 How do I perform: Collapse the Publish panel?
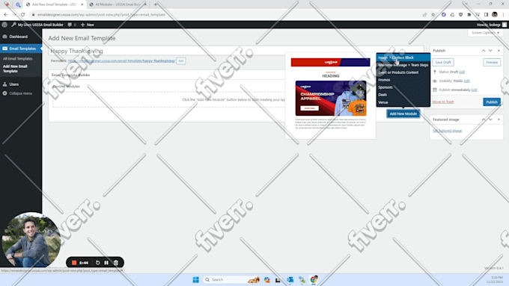tap(499, 51)
